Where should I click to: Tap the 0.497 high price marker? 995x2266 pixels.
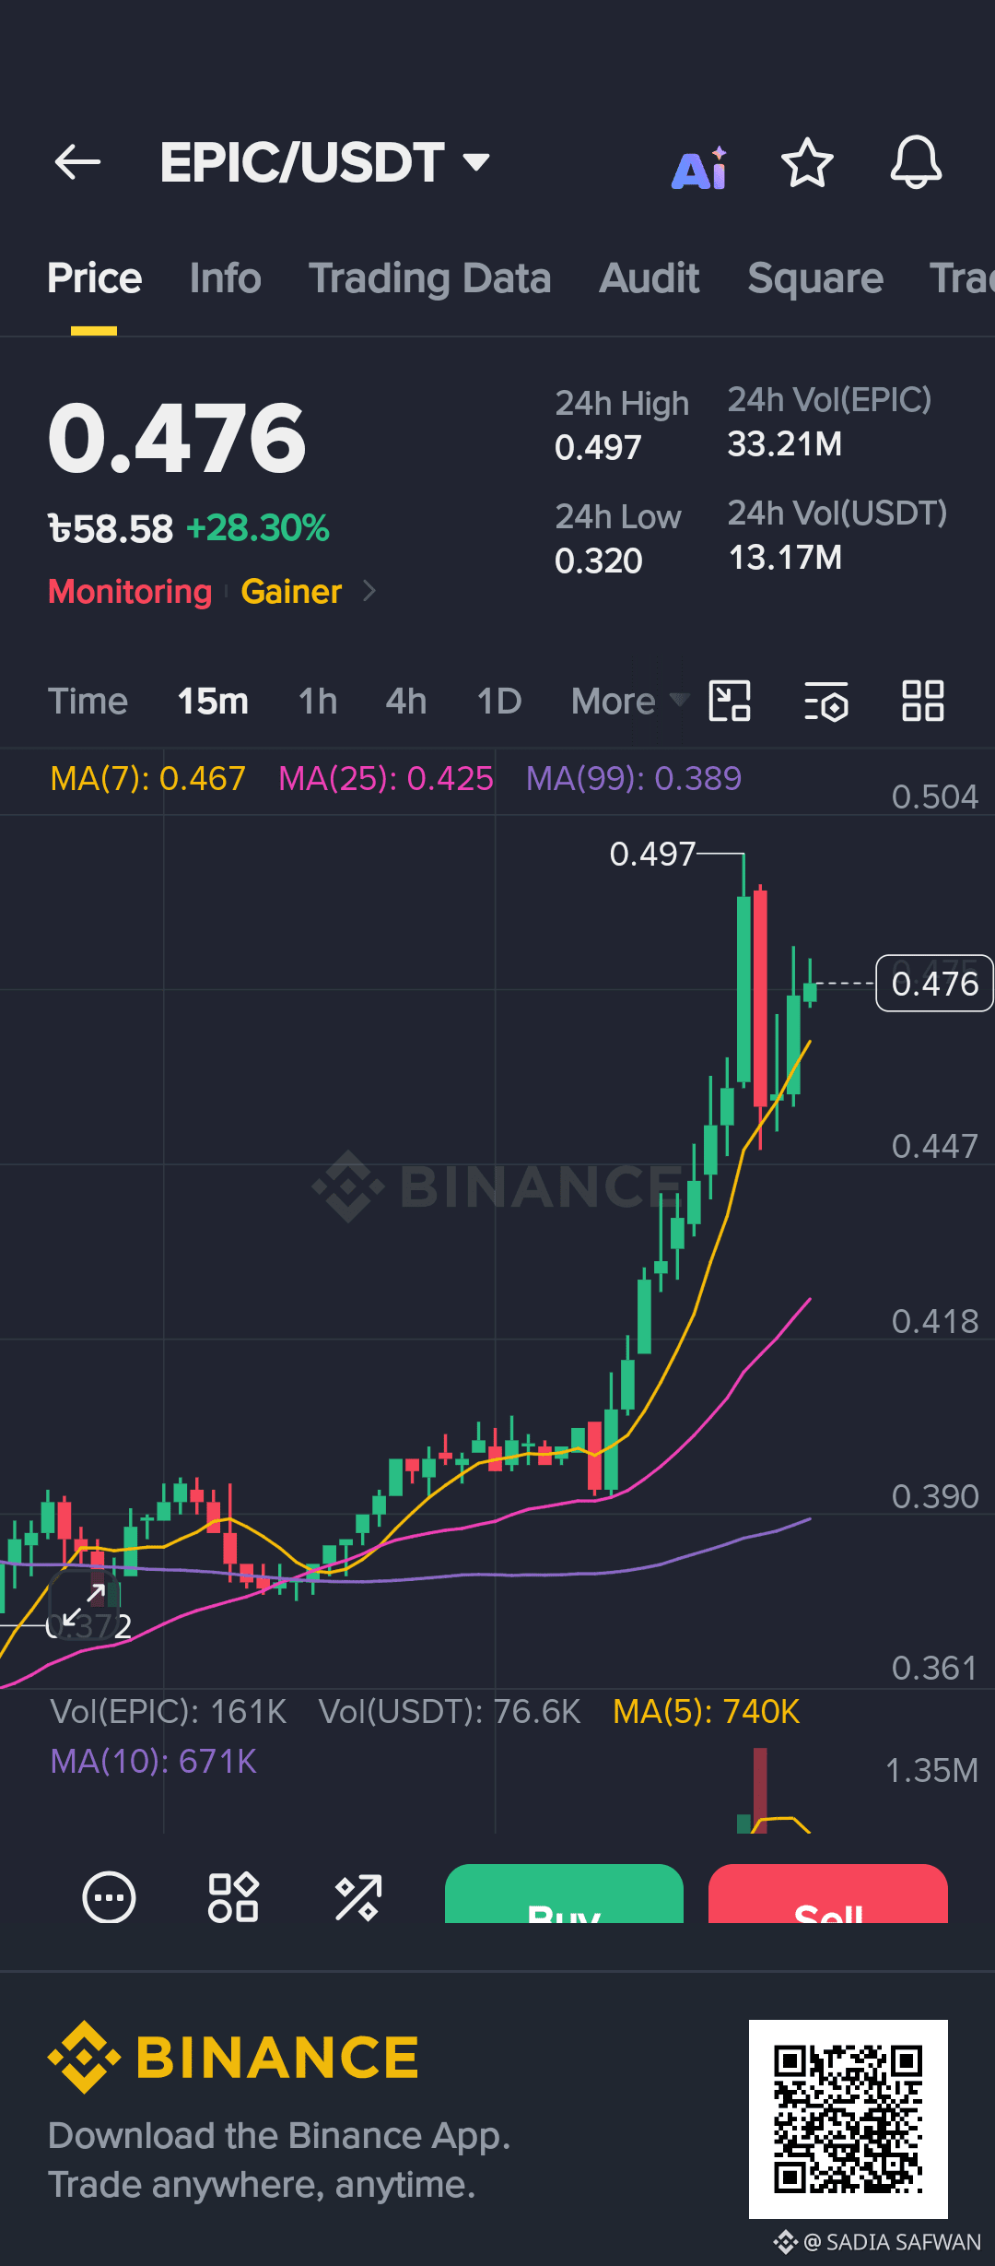[x=652, y=855]
